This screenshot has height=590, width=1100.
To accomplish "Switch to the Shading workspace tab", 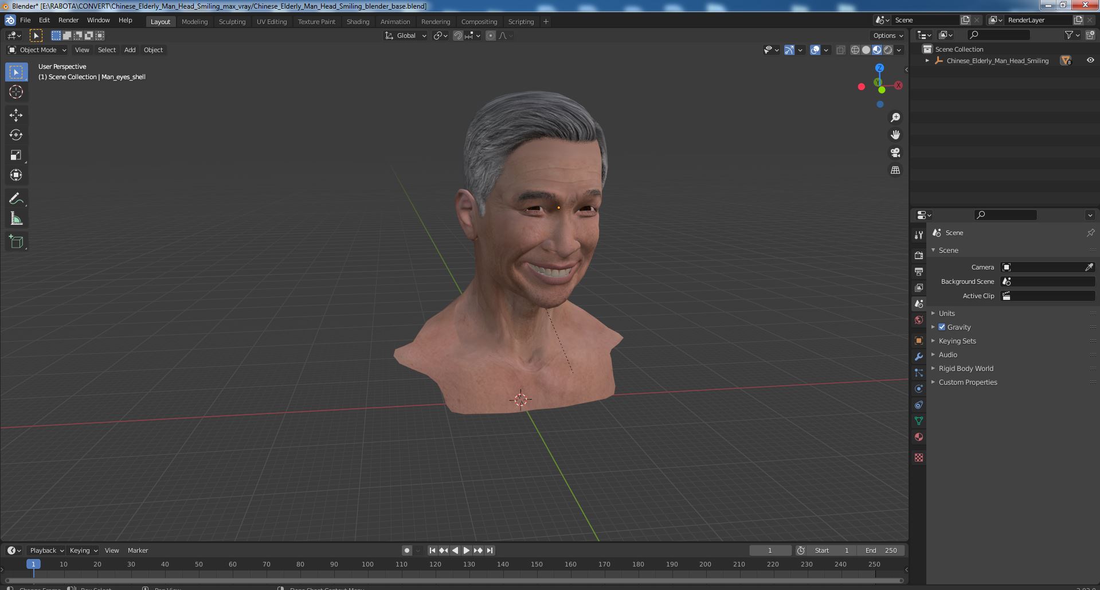I will click(358, 22).
